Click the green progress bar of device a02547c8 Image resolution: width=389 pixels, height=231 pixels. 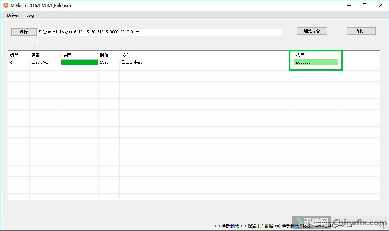(x=79, y=62)
